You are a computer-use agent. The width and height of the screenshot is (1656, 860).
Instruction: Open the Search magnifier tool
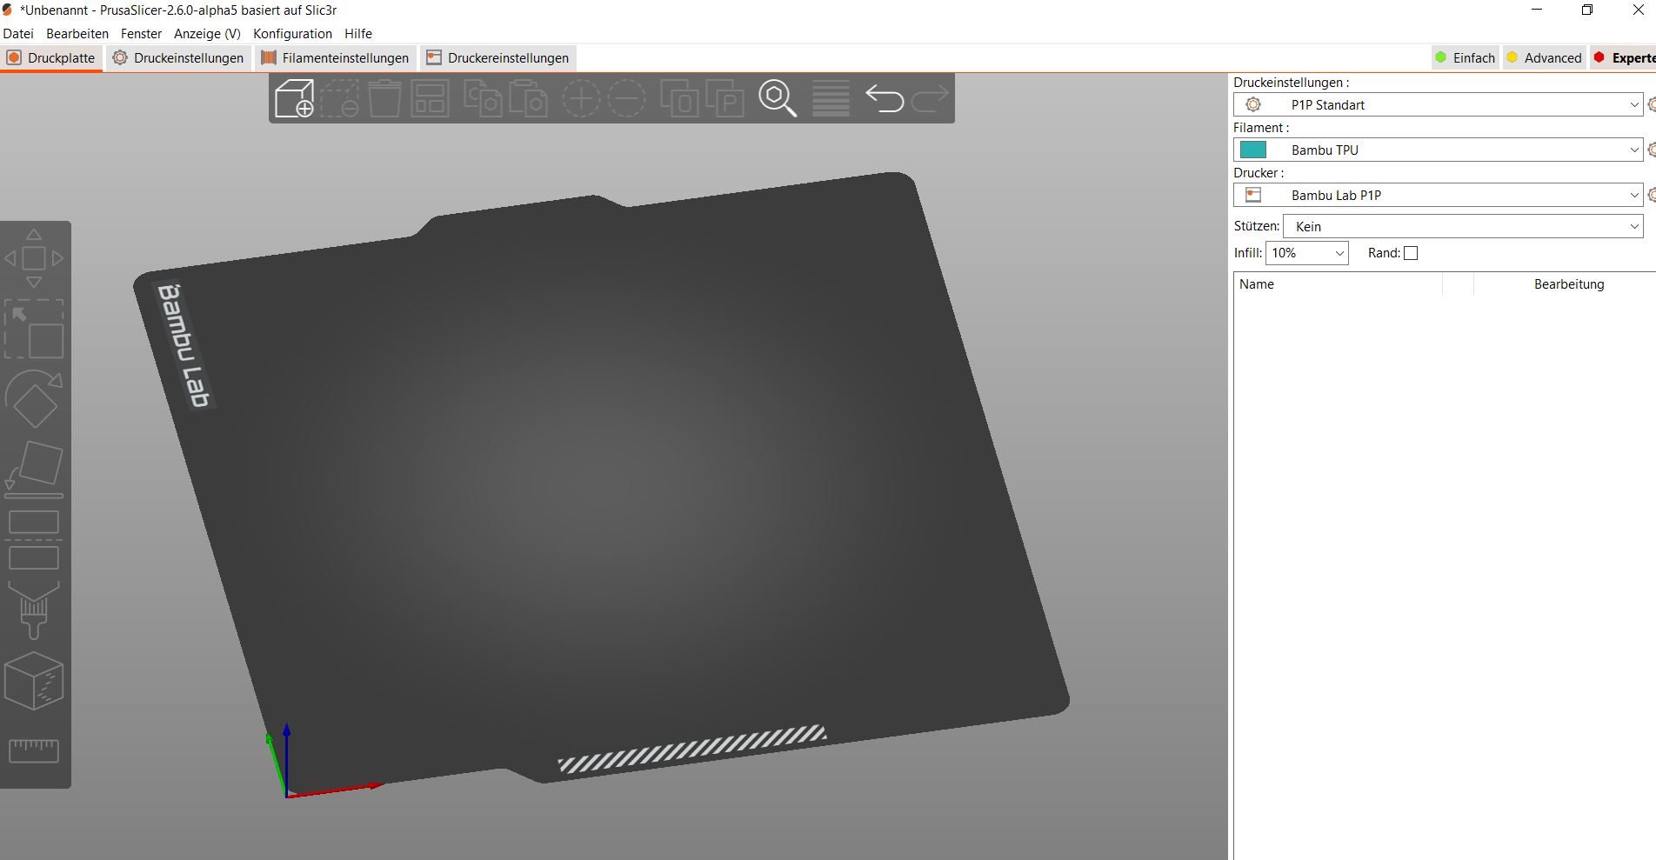(x=778, y=98)
